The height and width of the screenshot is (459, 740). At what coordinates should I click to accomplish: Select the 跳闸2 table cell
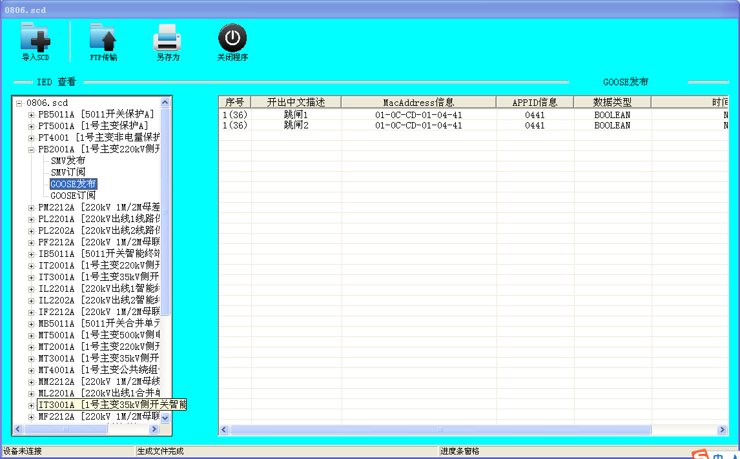click(296, 125)
